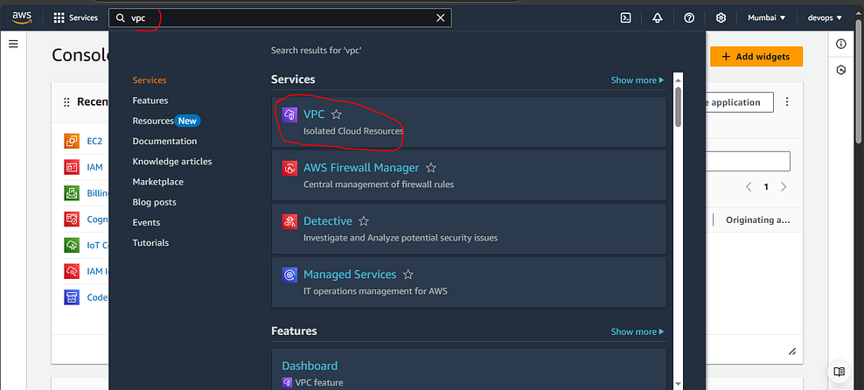The image size is (864, 390).
Task: Open the info panel icon on the right
Action: tap(841, 44)
